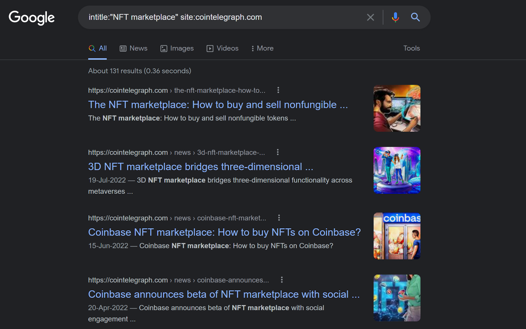Open options for the-nft-marketplace-how-to result
Image resolution: width=526 pixels, height=329 pixels.
point(278,90)
